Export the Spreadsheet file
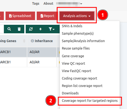This screenshot has width=127, height=109. [x=20, y=16]
